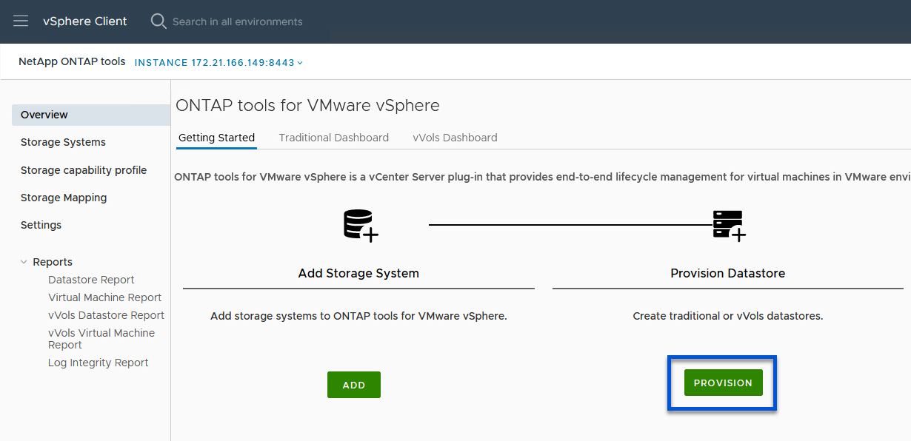This screenshot has height=441, width=911.
Task: Switch to the Traditional Dashboard tab
Action: [333, 138]
